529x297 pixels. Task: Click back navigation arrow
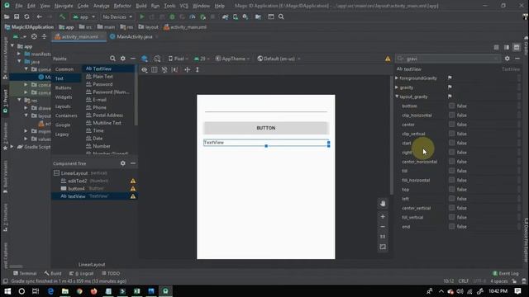tap(40, 16)
